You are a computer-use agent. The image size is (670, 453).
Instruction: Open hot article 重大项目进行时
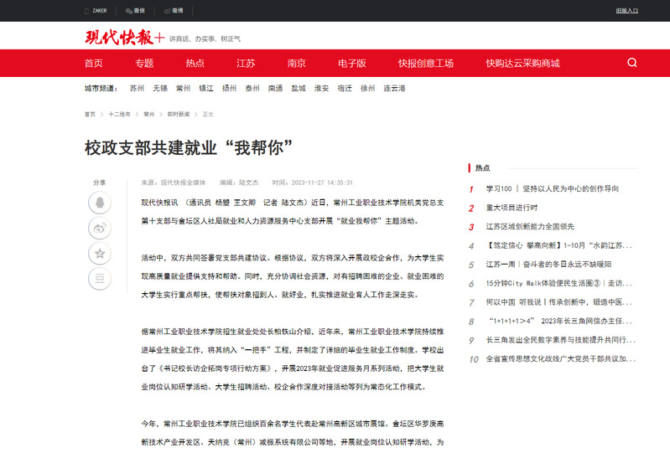[x=512, y=208]
